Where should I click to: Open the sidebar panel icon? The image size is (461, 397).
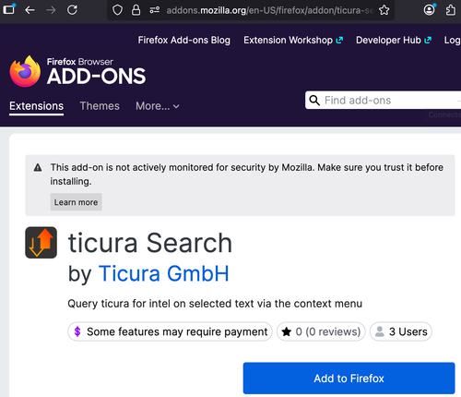(9, 9)
